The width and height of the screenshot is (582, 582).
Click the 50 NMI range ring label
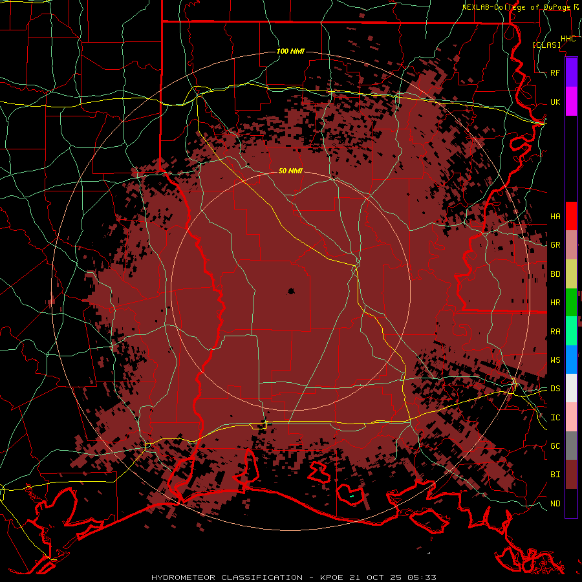tap(290, 171)
